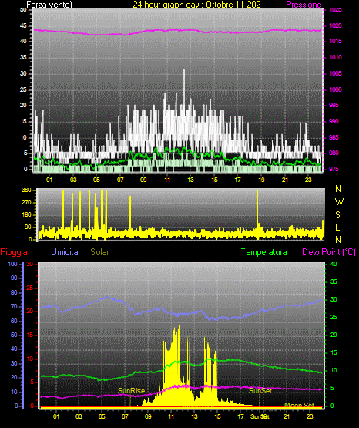The image size is (359, 428).
Task: Click the 360 degree wind direction value
Action: point(26,190)
